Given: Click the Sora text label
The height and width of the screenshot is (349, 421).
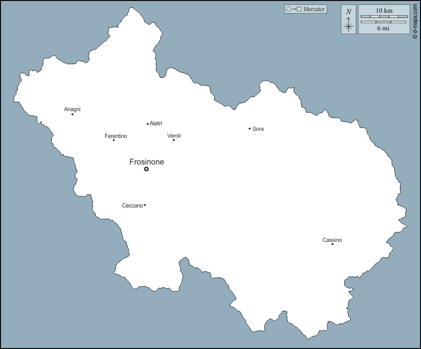Looking at the screenshot, I should (x=258, y=129).
